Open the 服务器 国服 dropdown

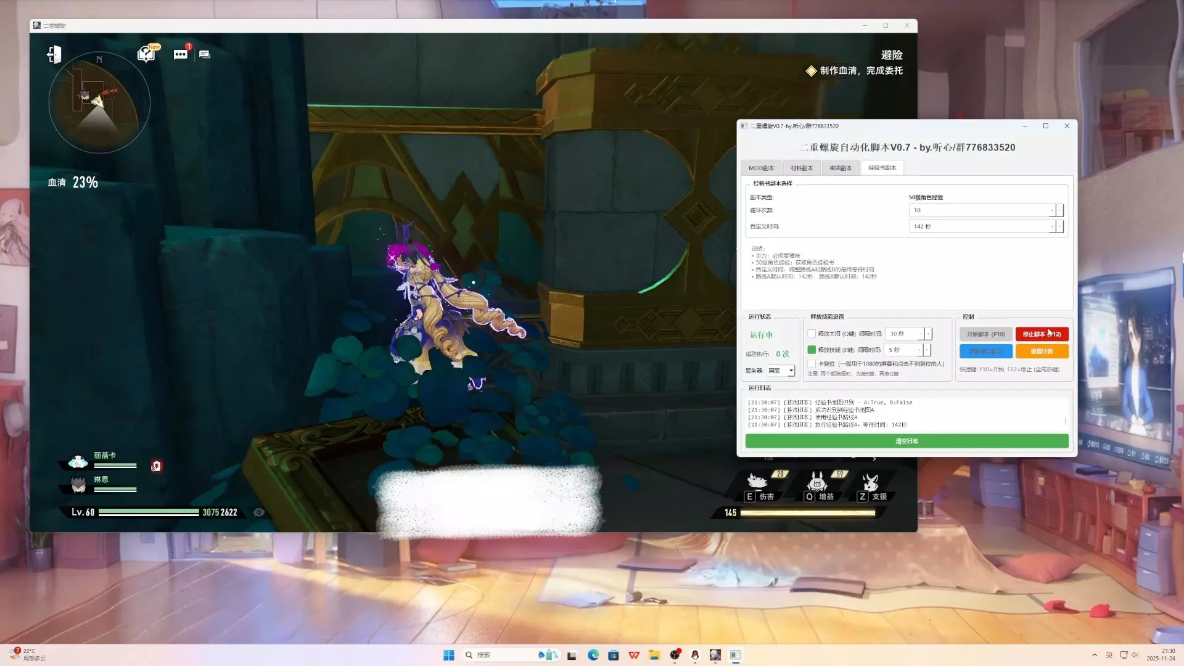click(791, 371)
